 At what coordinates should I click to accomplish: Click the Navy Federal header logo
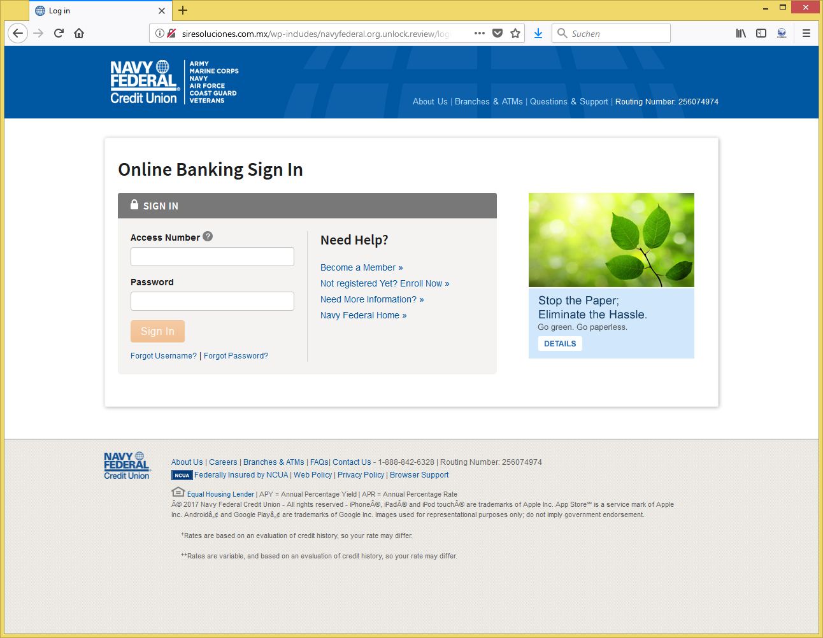tap(174, 82)
